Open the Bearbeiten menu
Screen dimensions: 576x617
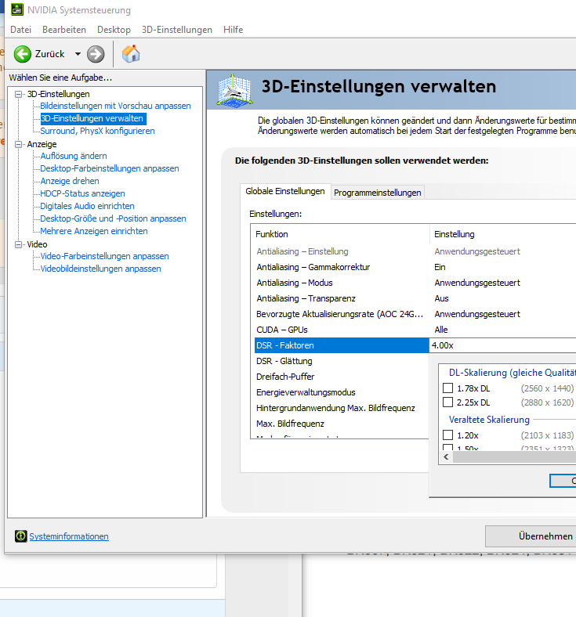tap(64, 30)
